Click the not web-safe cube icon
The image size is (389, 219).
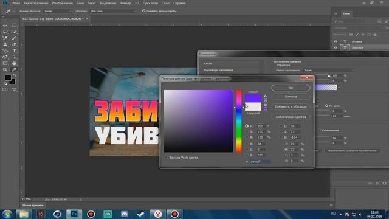click(x=265, y=105)
